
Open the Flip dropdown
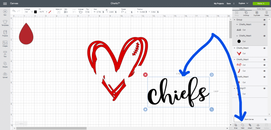(87, 12)
